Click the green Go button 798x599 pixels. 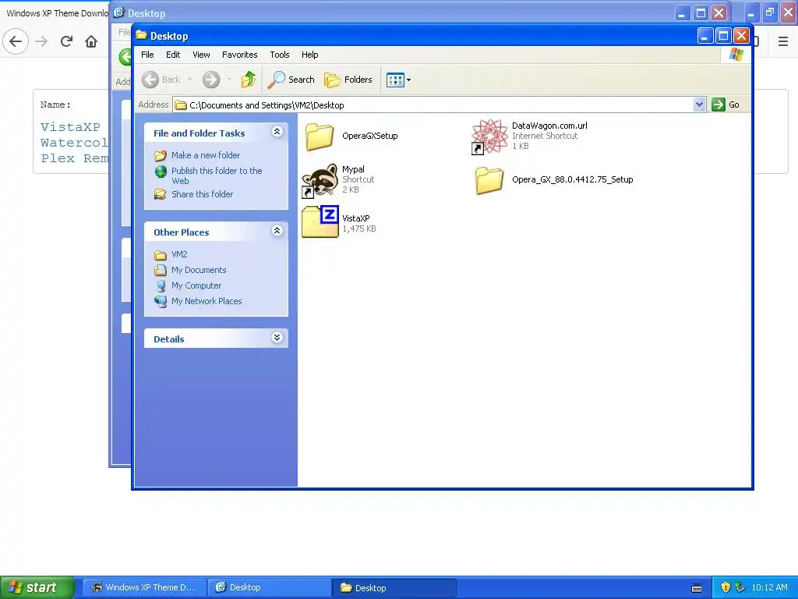pyautogui.click(x=726, y=105)
